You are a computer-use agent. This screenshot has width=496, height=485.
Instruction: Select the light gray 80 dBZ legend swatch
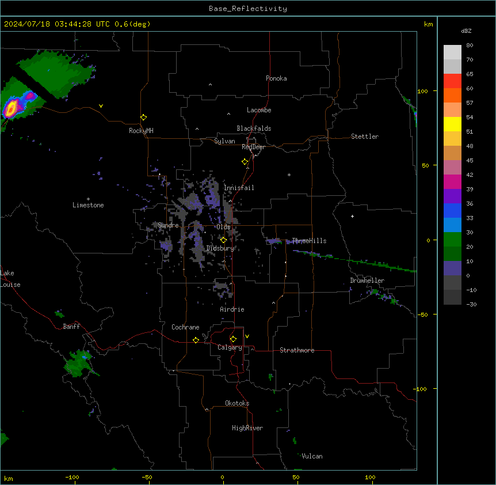click(452, 52)
